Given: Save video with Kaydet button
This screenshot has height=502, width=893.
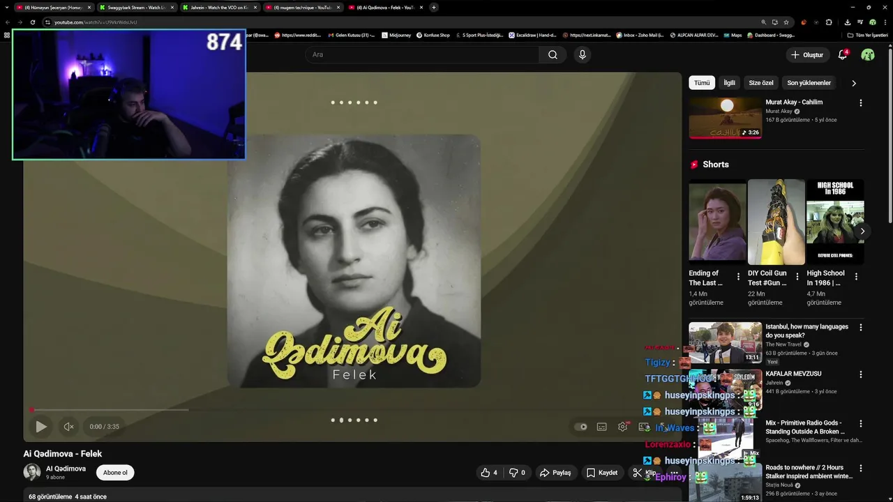Looking at the screenshot, I should pos(601,473).
